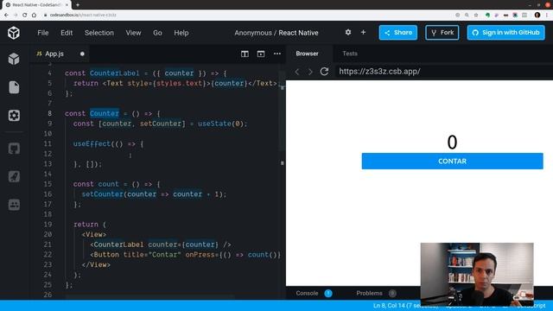Click the unsaved dot on App.js tab
This screenshot has height=311, width=553.
[x=82, y=54]
